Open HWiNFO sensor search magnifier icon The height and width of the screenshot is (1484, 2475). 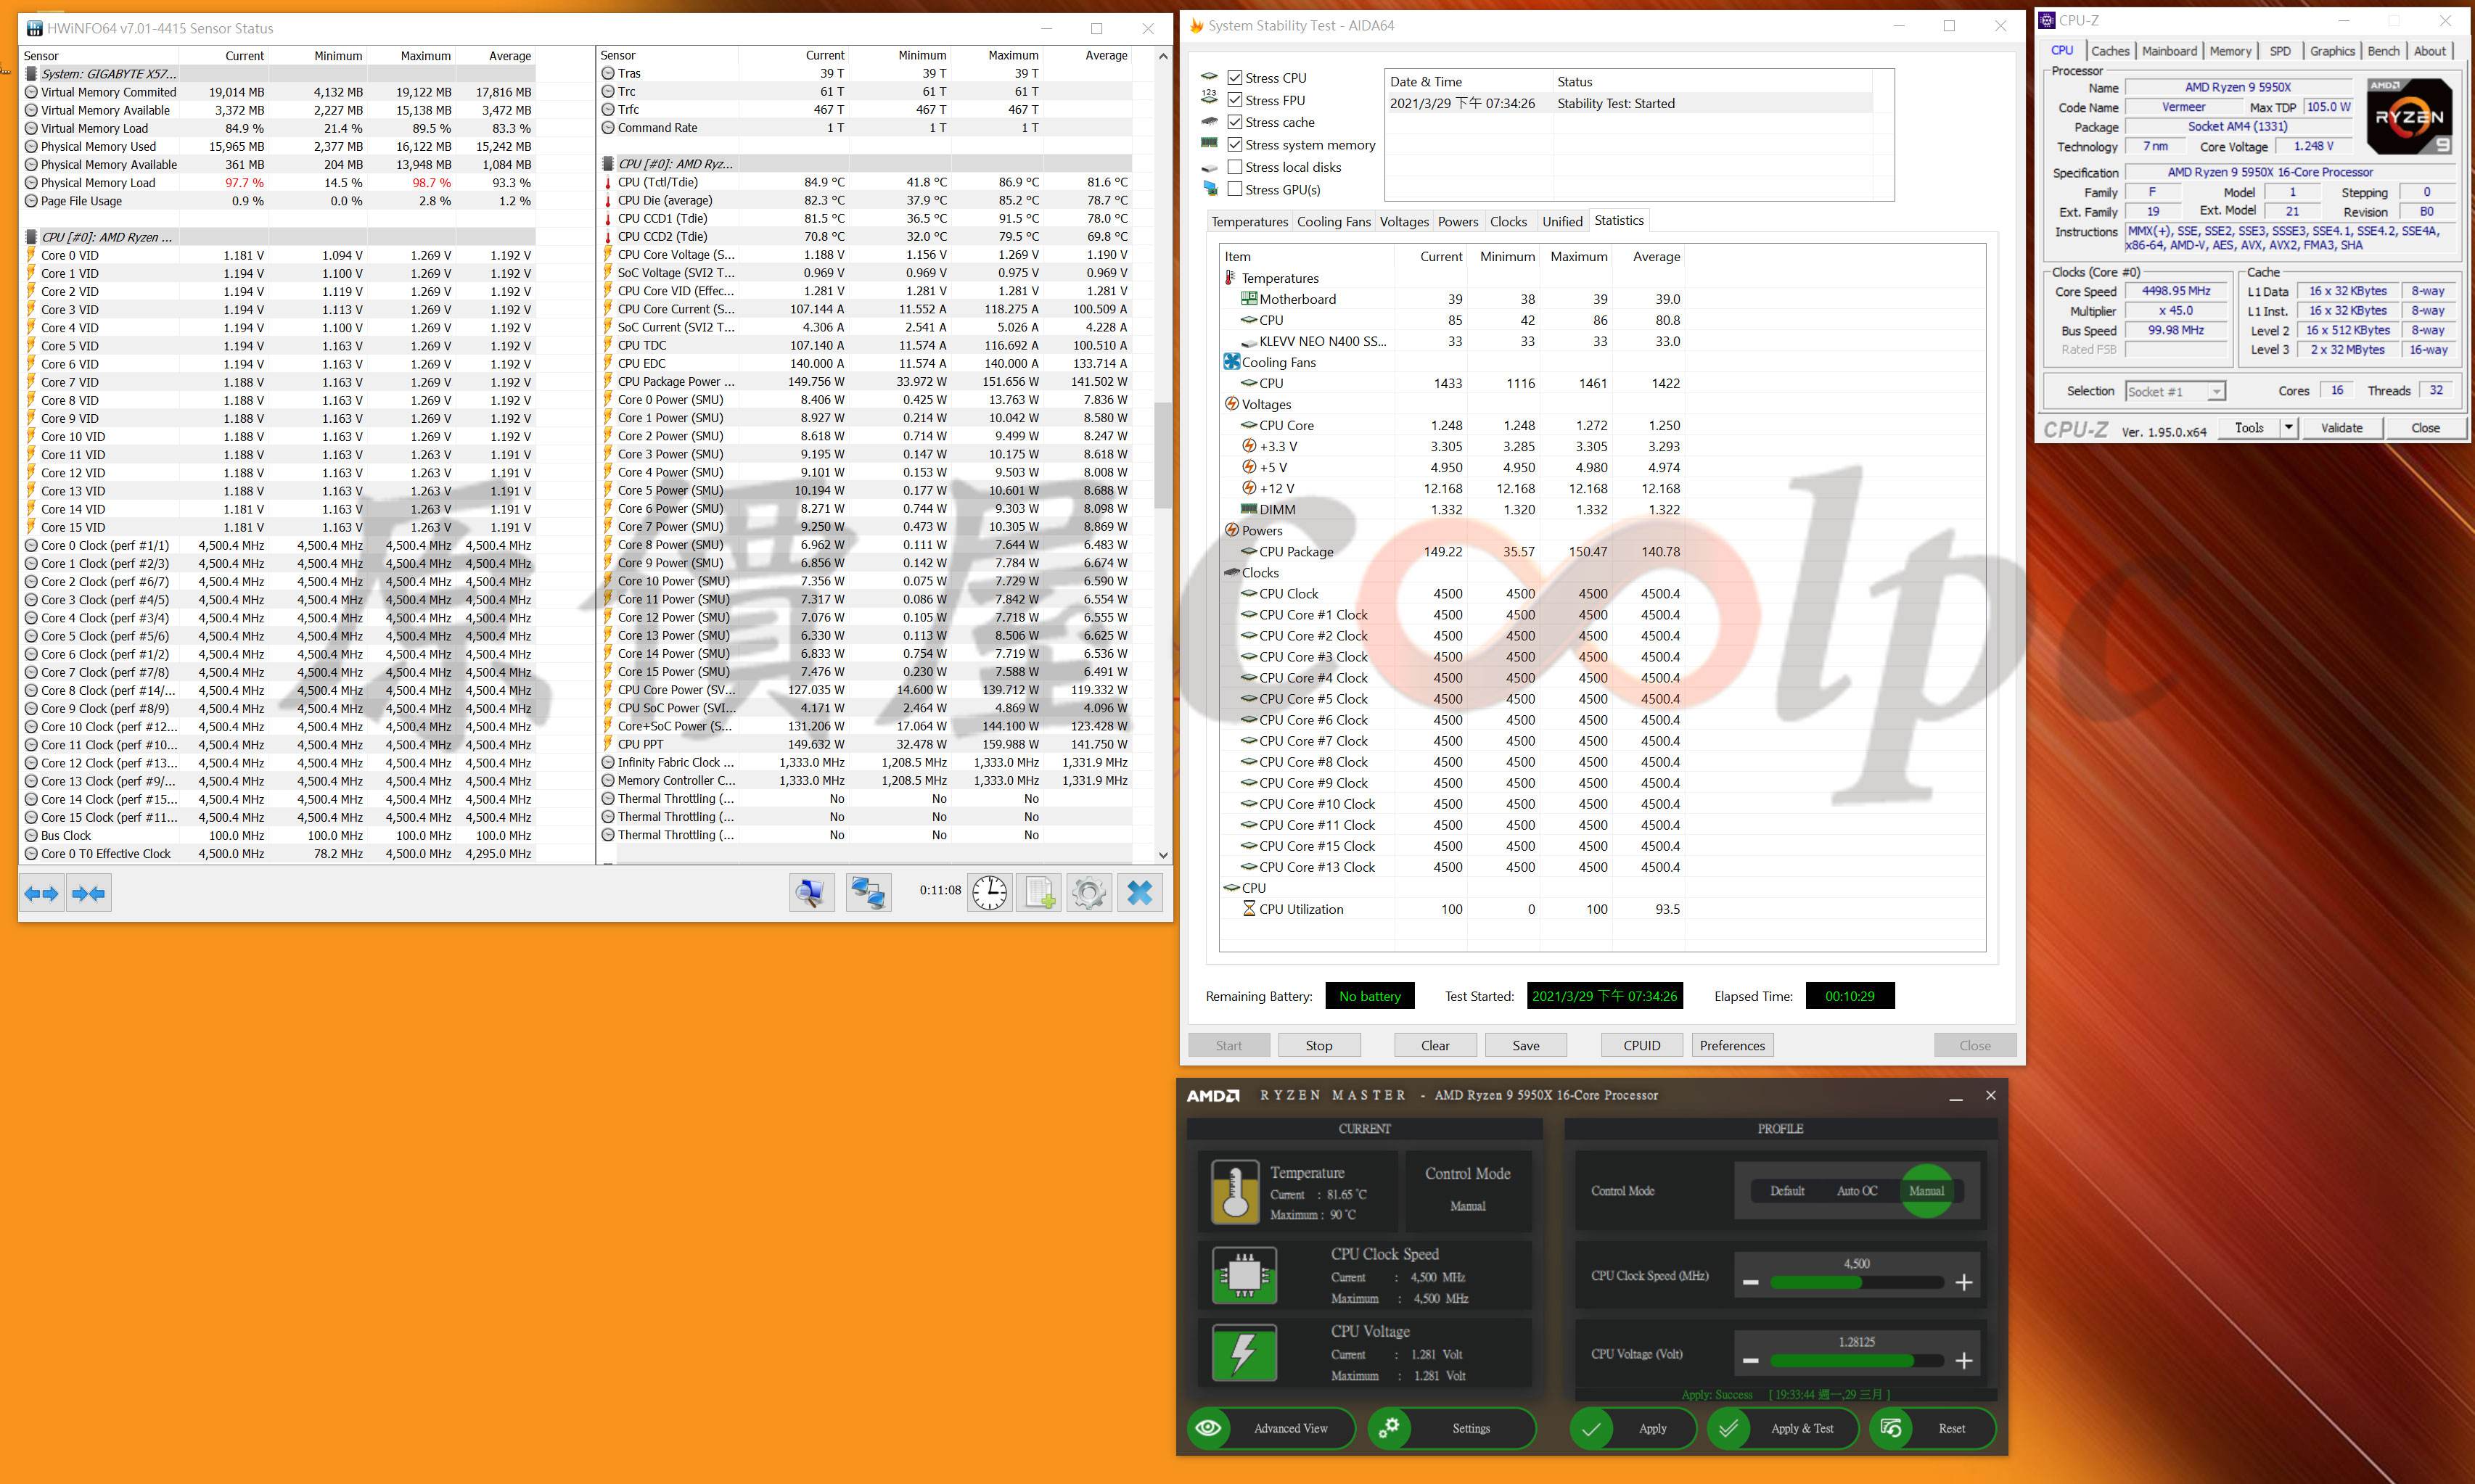coord(811,893)
